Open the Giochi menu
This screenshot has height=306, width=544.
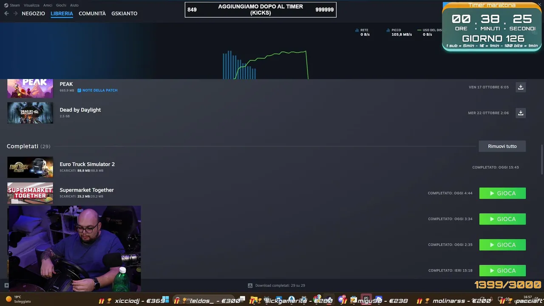tap(61, 5)
